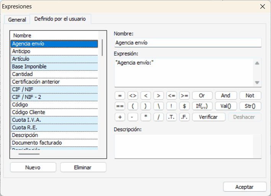Insert the .F. false constant
The width and height of the screenshot is (271, 196).
[x=184, y=117]
